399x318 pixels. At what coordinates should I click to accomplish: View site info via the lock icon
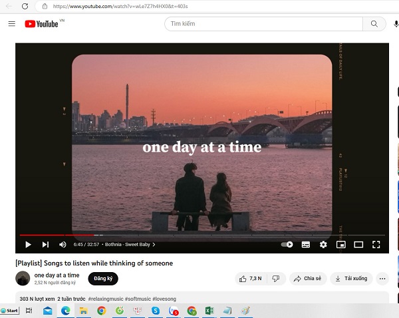point(45,6)
